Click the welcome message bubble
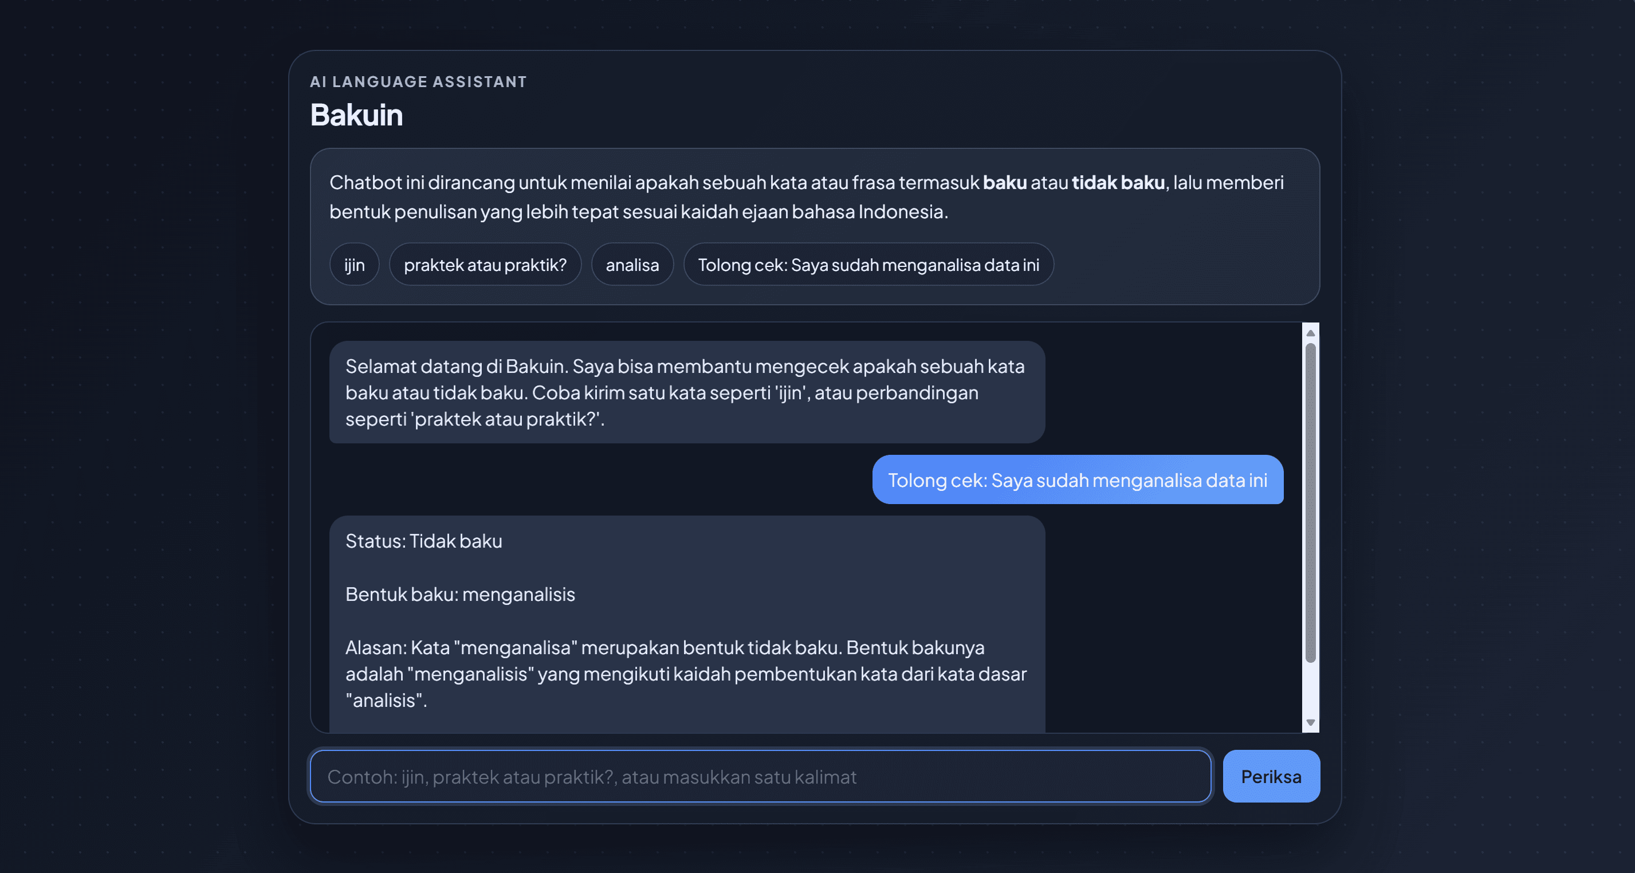The height and width of the screenshot is (873, 1635). 687,392
